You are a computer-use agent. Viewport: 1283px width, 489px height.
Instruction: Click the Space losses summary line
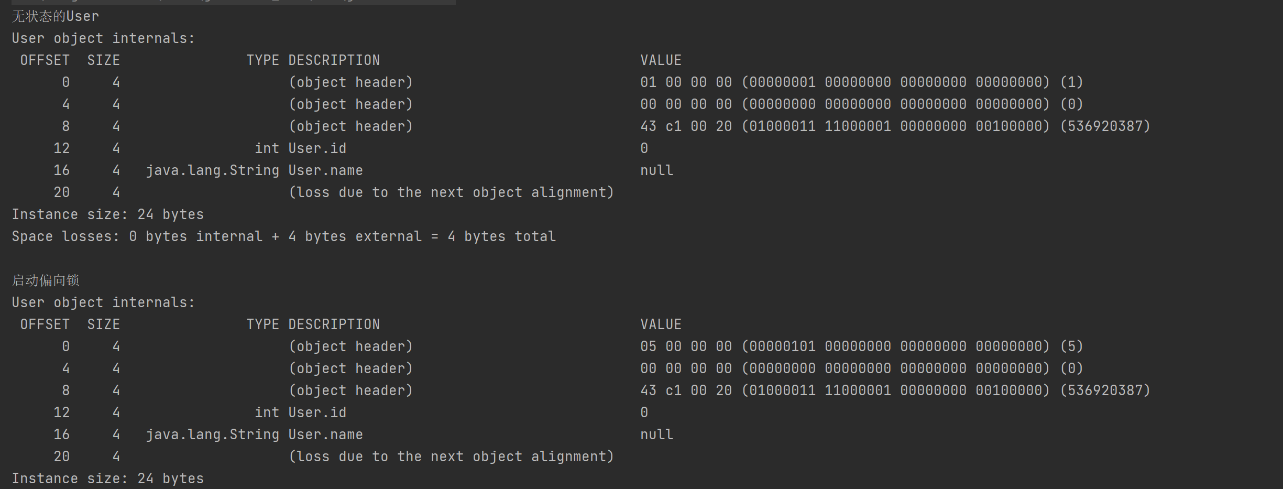coord(283,236)
